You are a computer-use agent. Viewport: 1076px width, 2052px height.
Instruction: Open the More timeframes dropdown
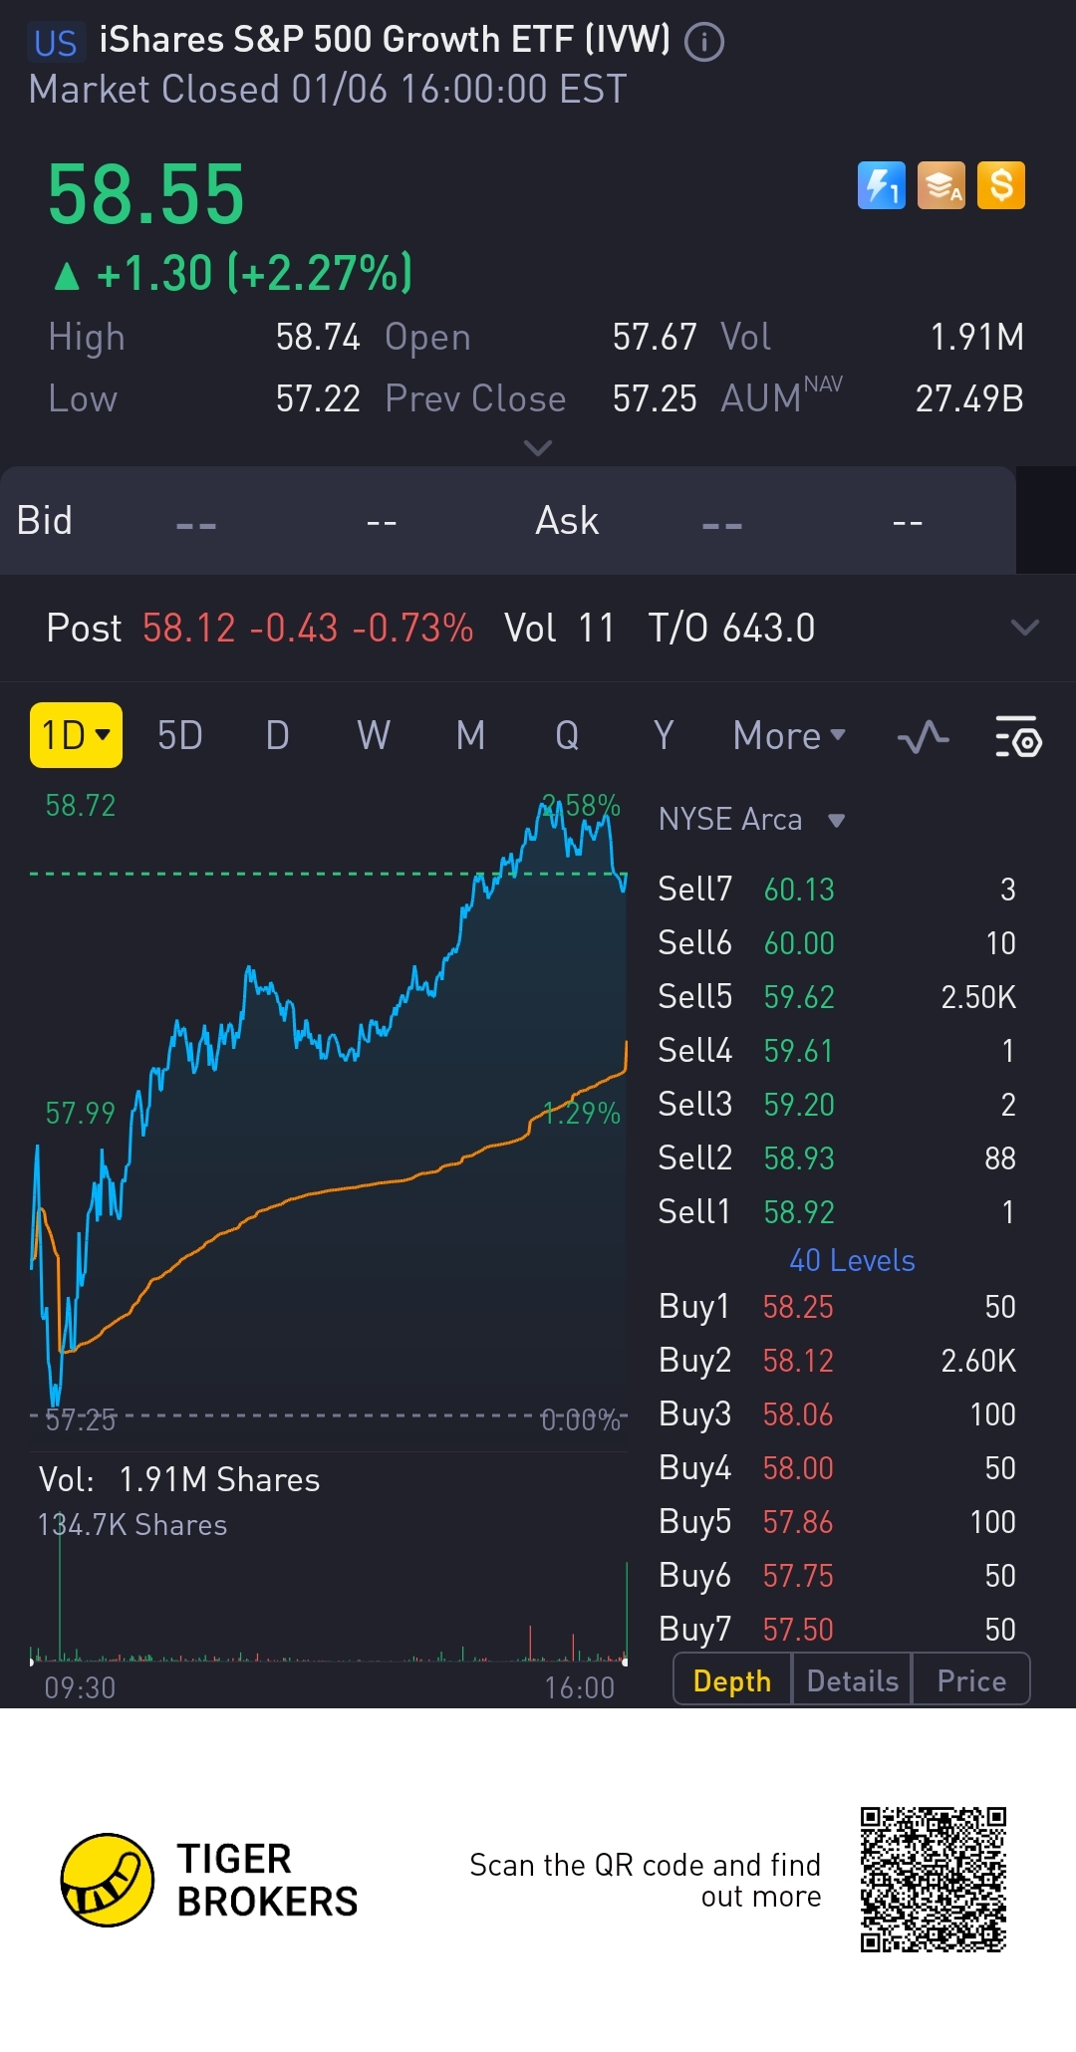click(789, 736)
